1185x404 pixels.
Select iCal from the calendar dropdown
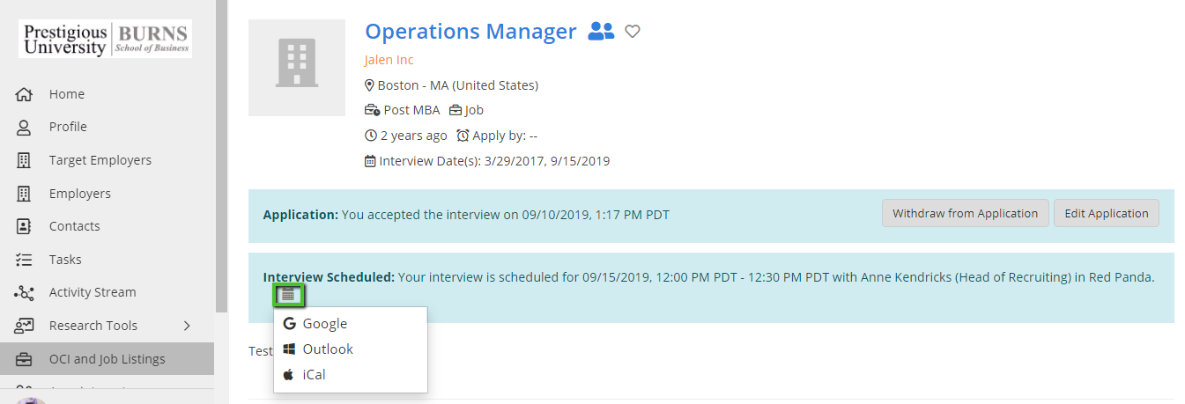point(314,375)
